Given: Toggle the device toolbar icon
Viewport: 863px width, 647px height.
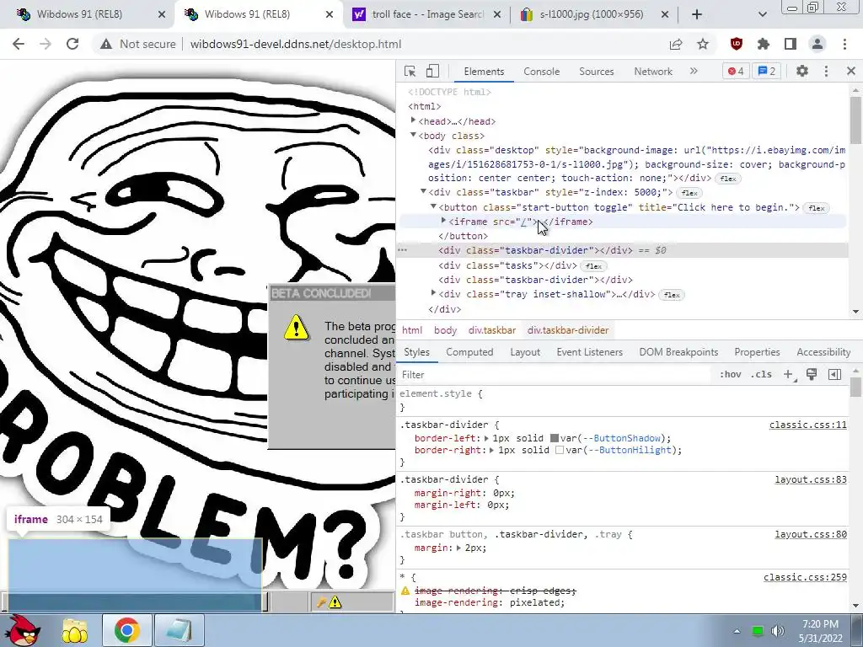Looking at the screenshot, I should click(432, 71).
